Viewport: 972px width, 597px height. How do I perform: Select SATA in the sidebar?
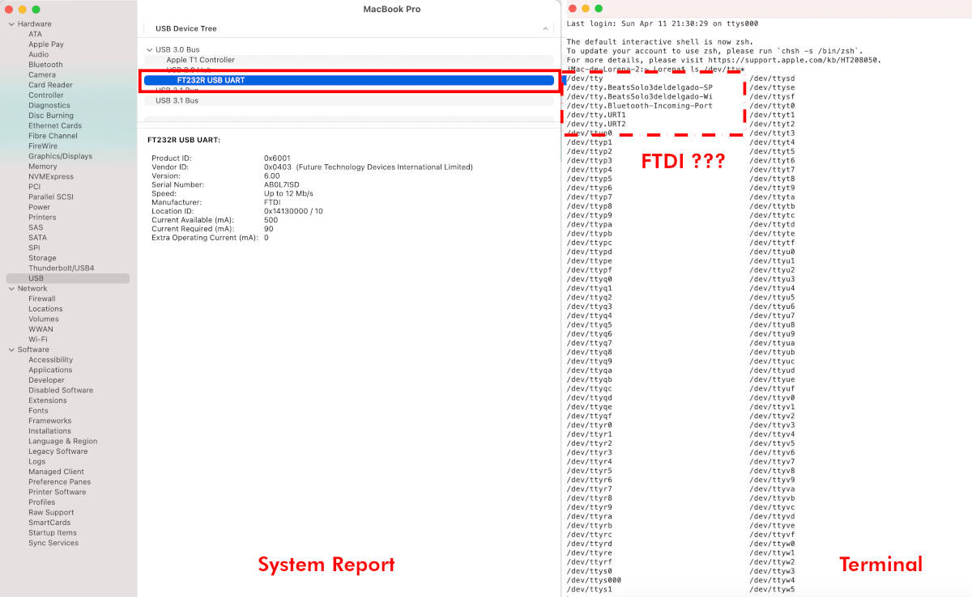(38, 238)
